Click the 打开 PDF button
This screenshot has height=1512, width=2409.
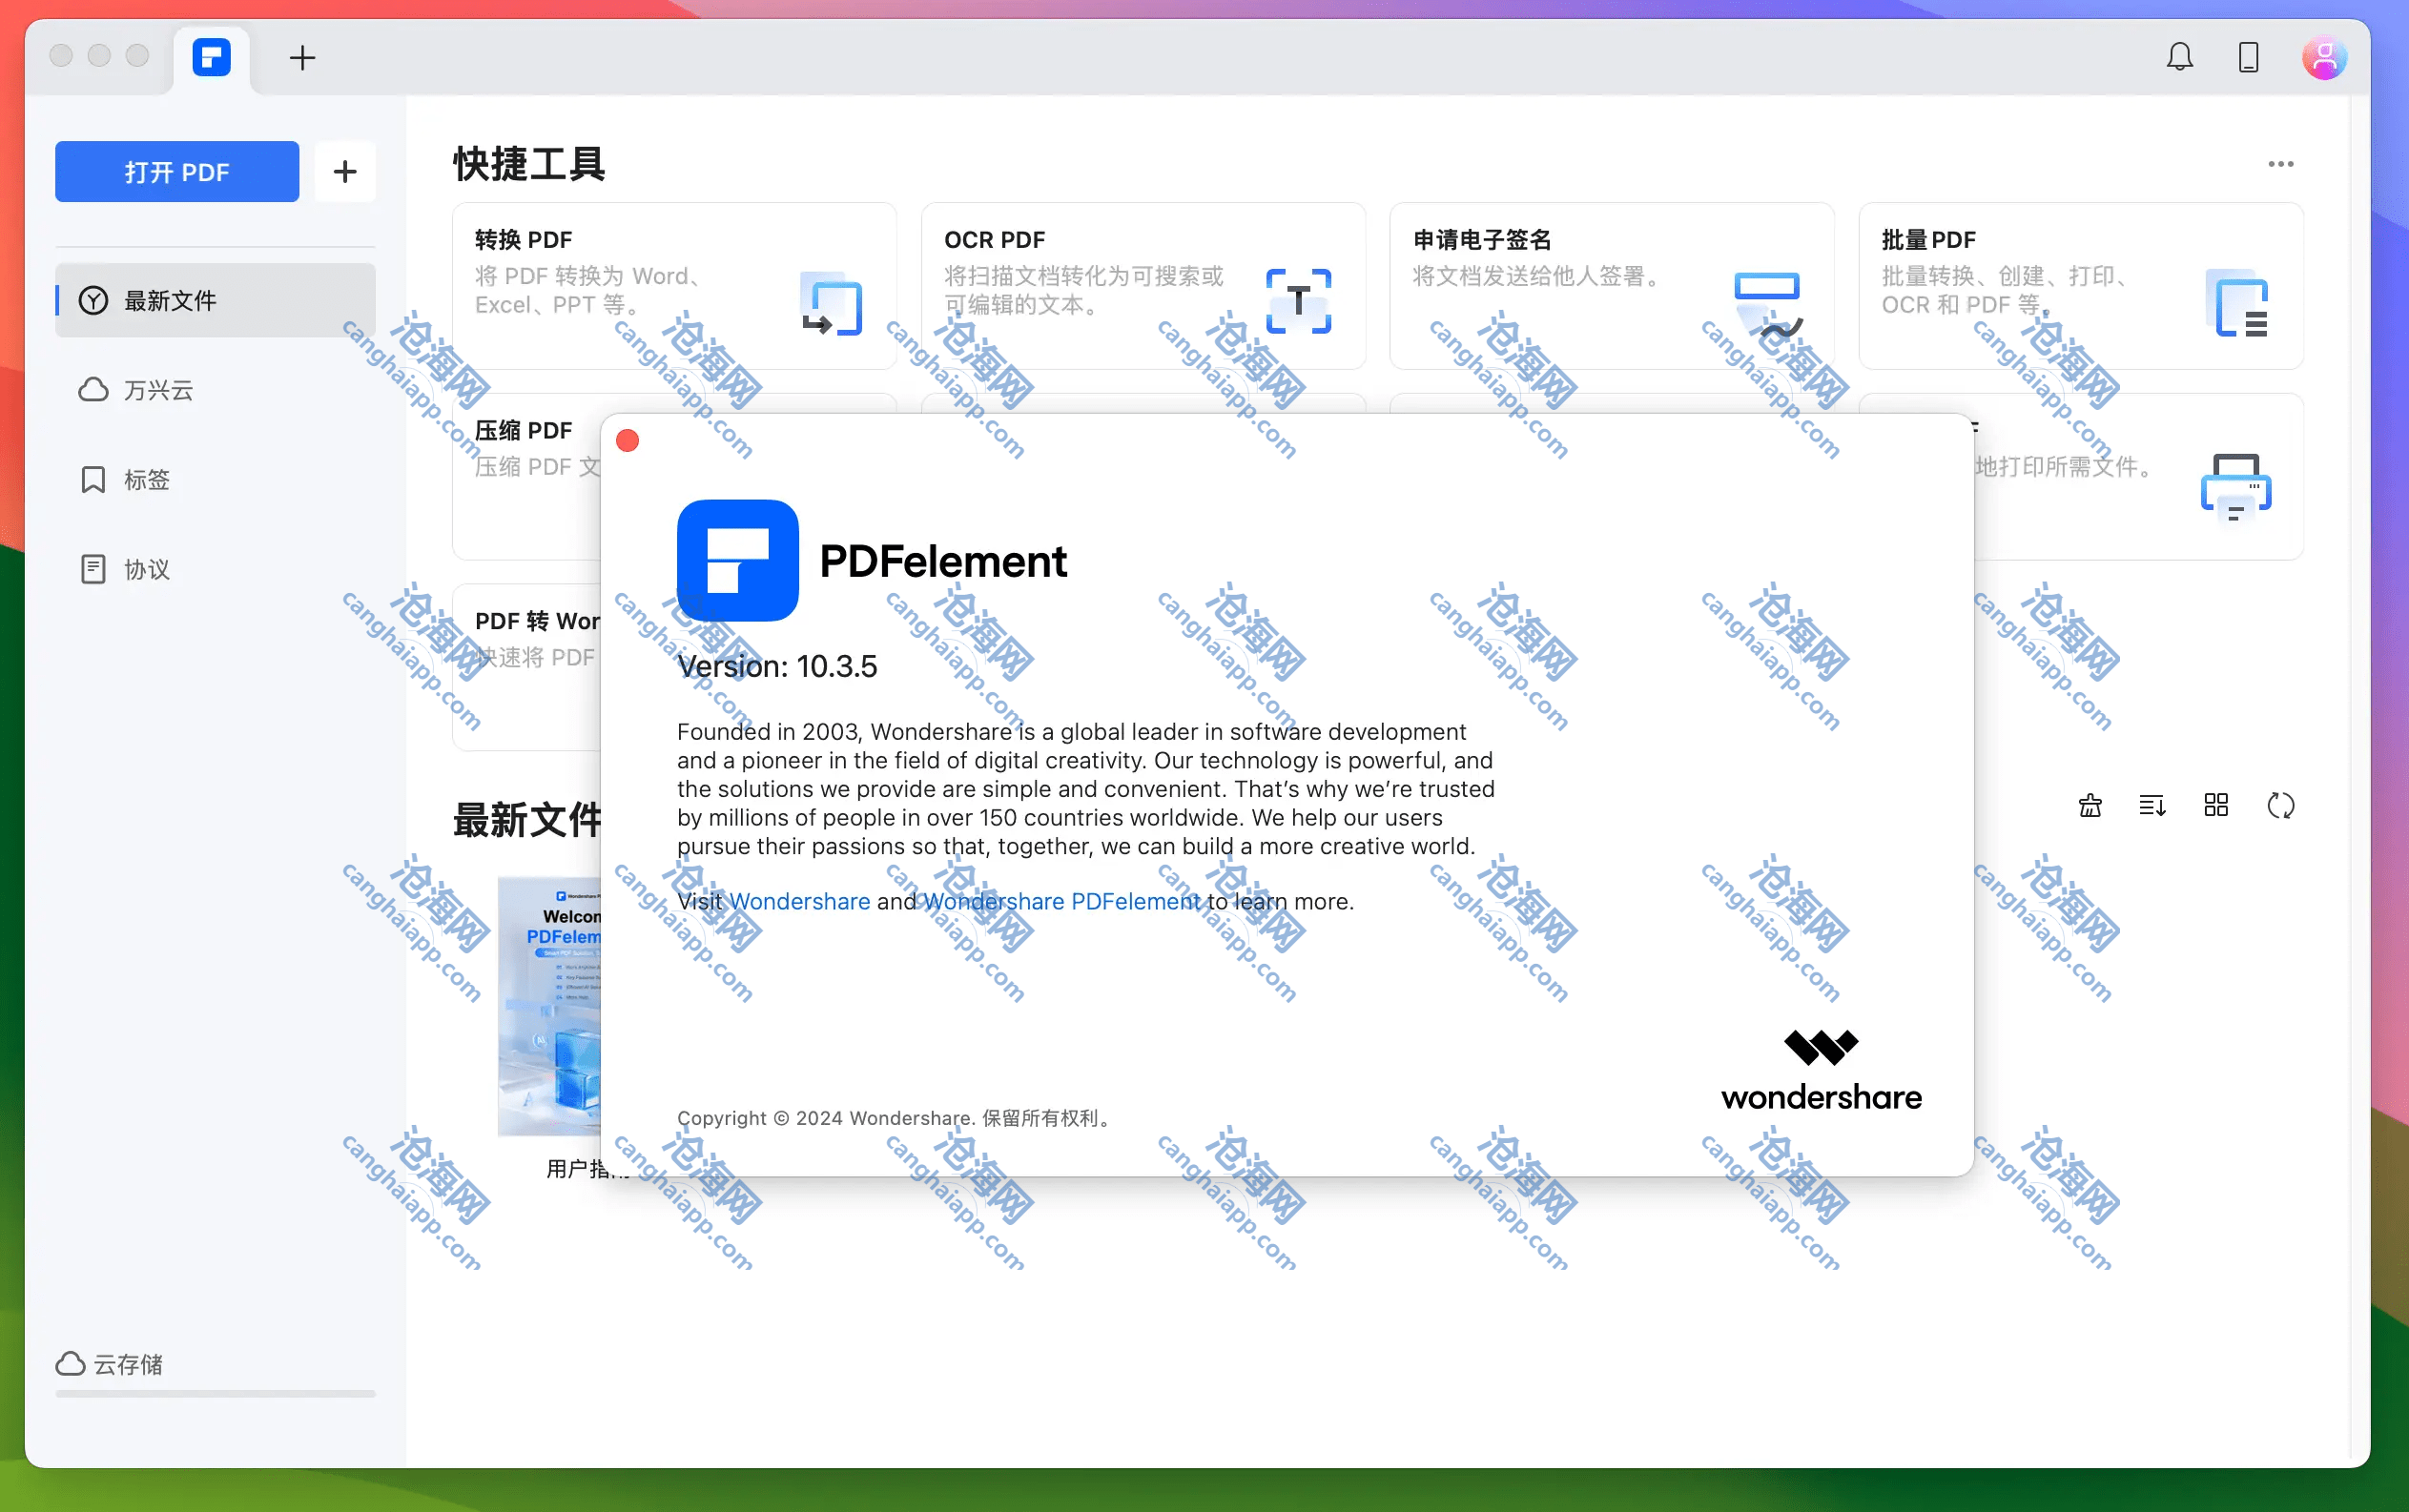point(177,172)
